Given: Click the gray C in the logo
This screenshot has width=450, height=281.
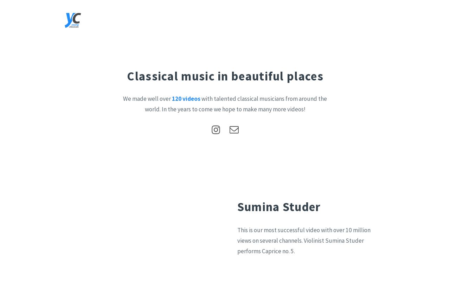Looking at the screenshot, I should (77, 18).
